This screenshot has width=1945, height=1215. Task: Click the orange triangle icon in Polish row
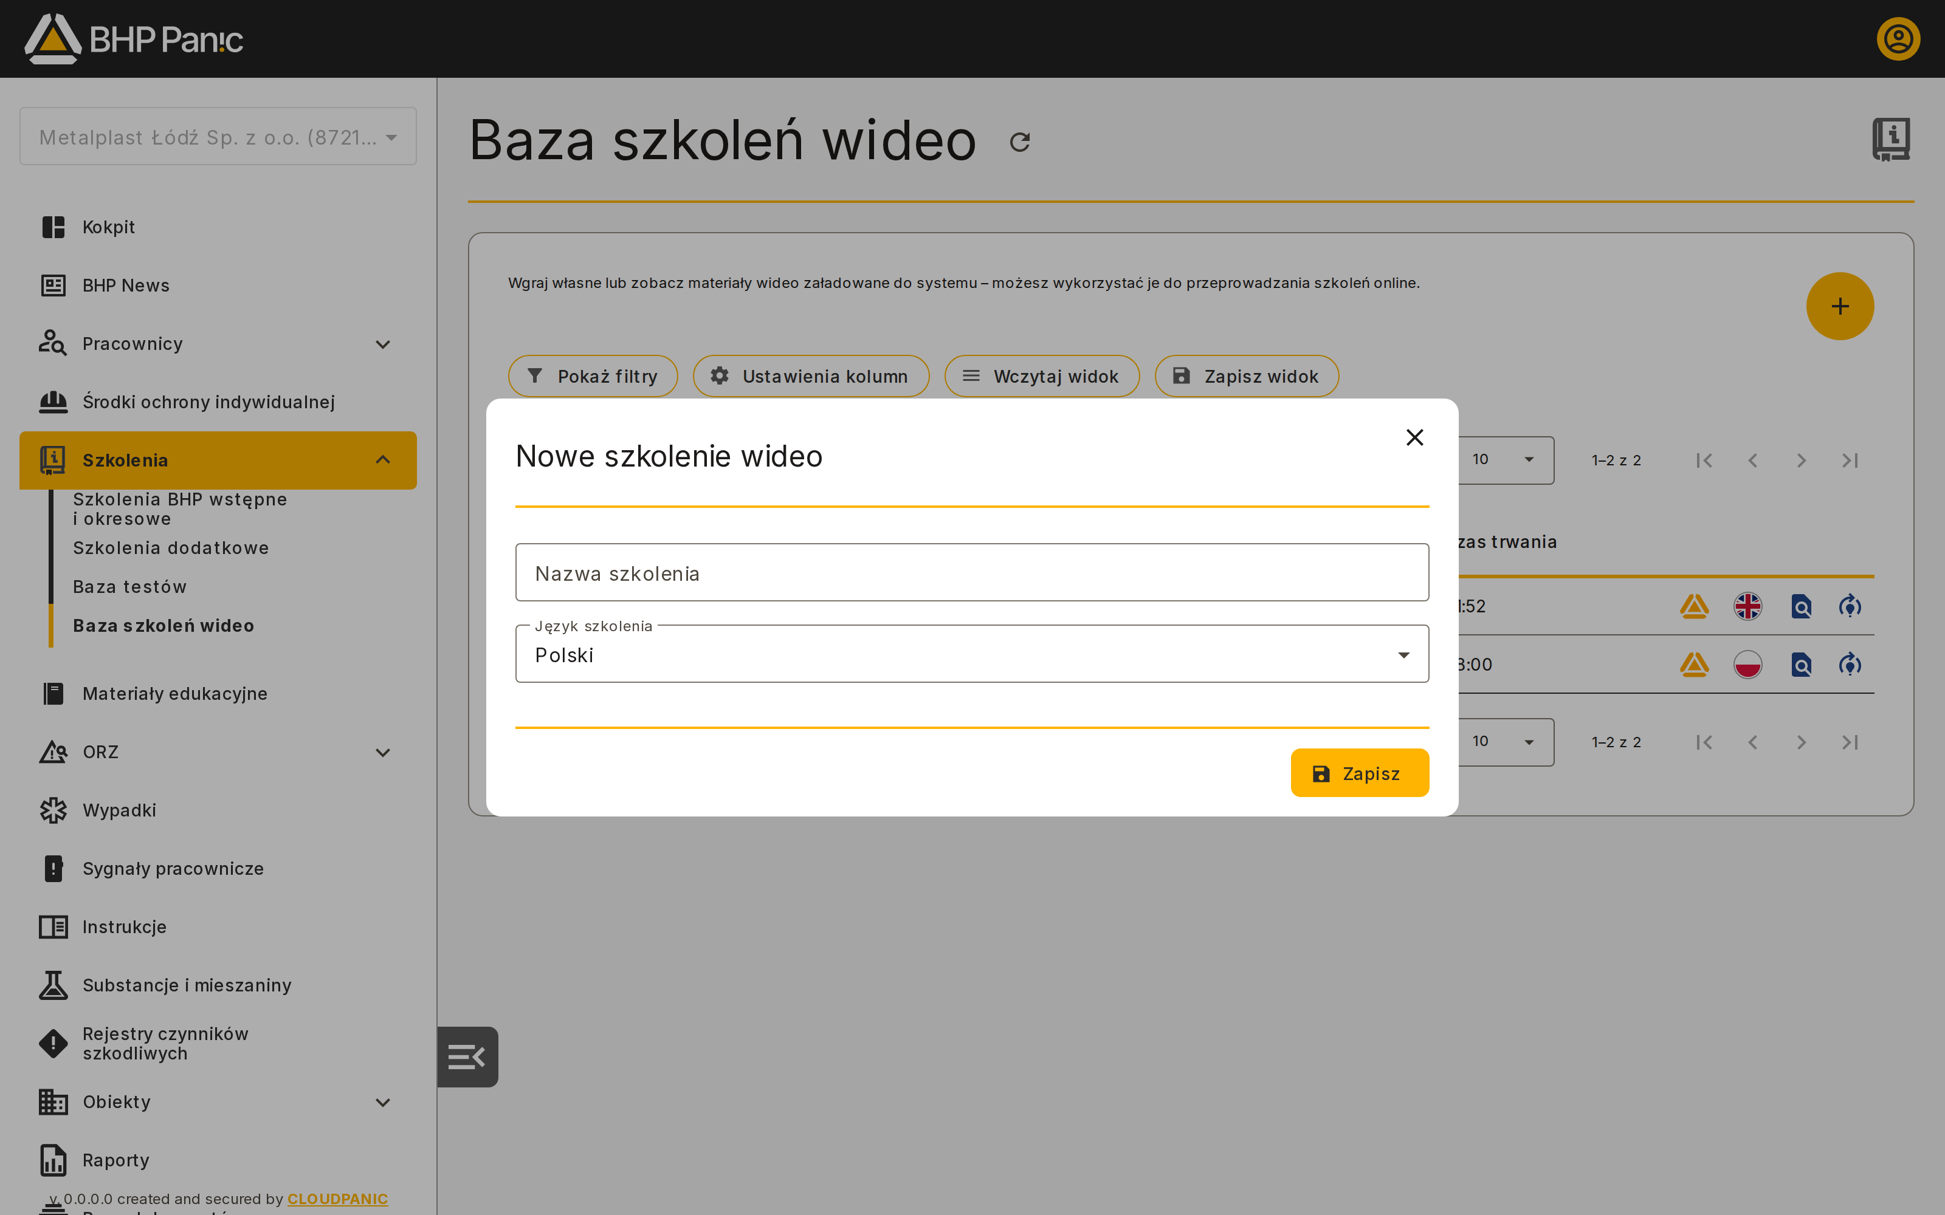(1694, 665)
